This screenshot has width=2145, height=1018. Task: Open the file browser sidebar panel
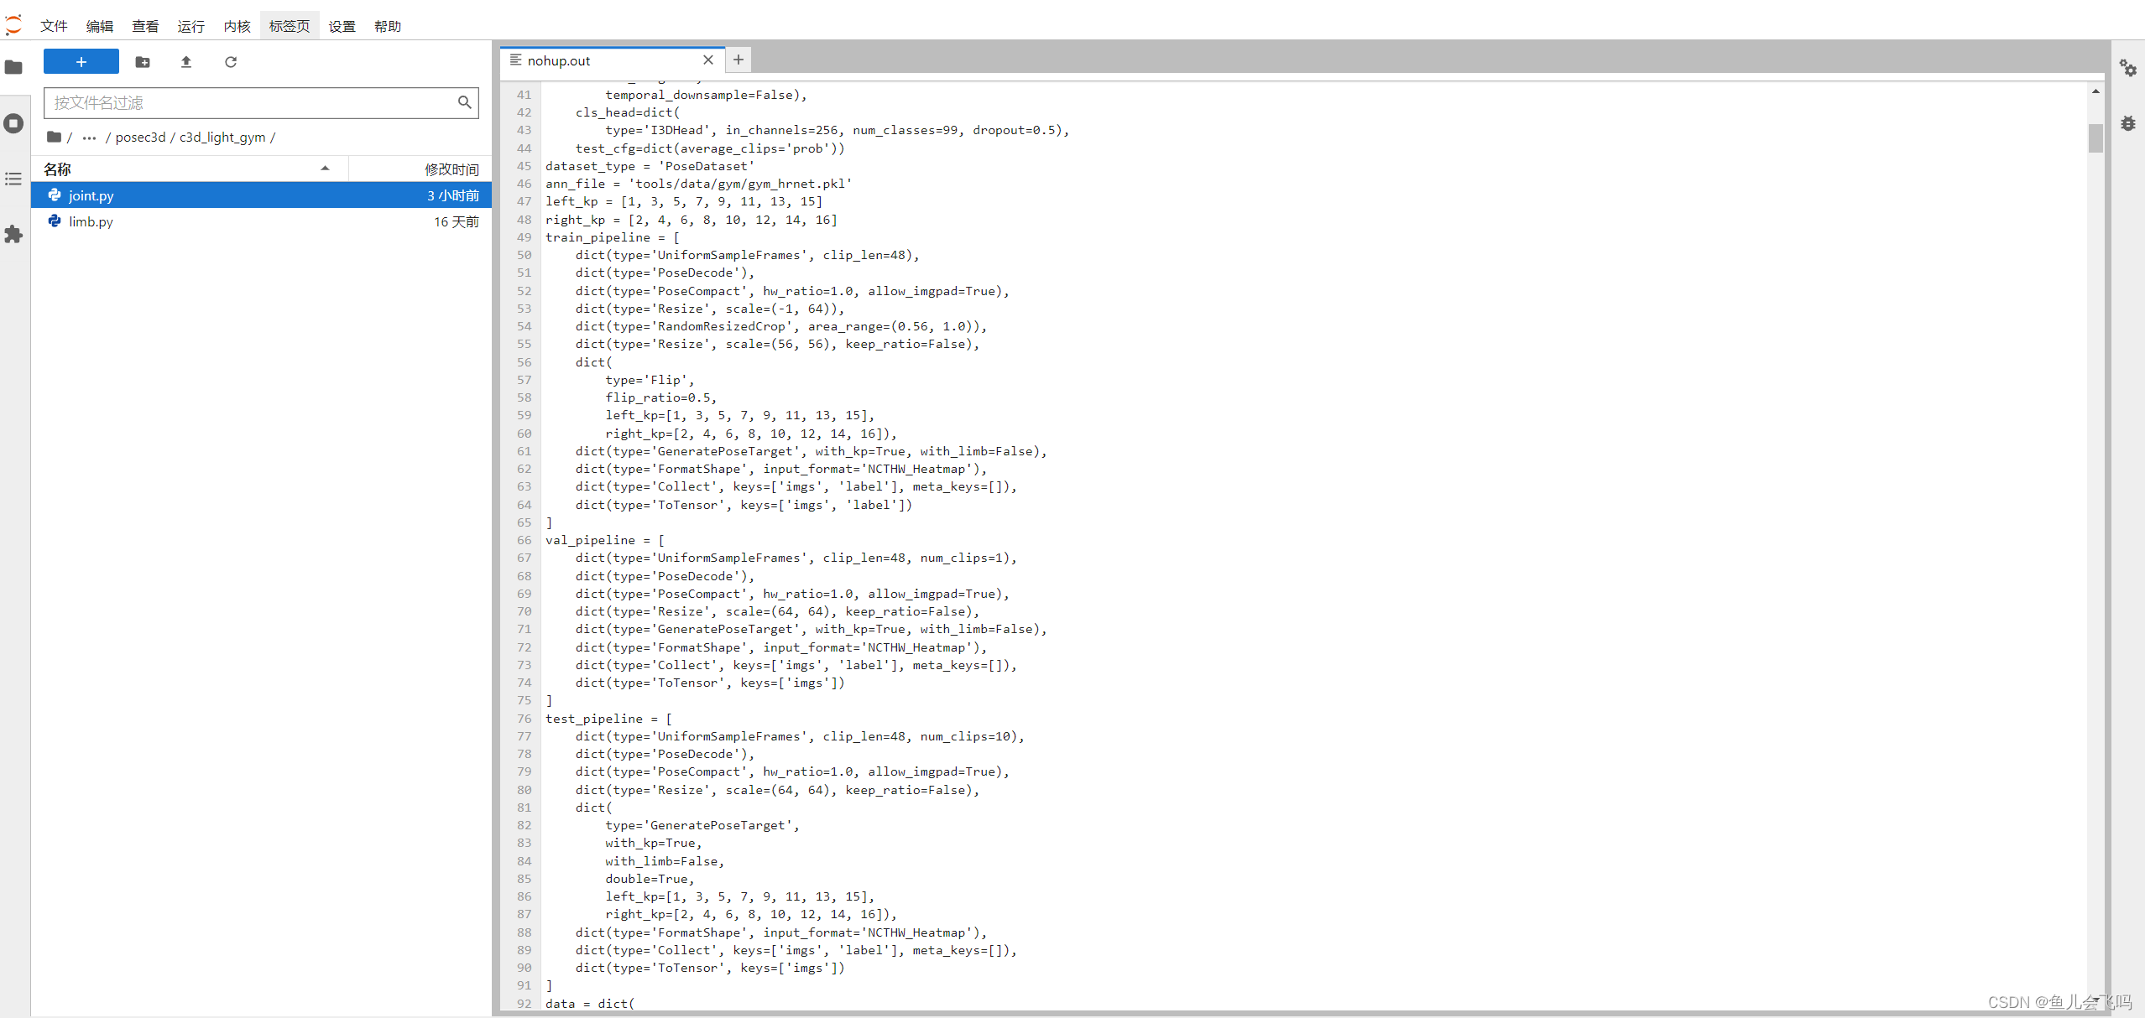13,67
